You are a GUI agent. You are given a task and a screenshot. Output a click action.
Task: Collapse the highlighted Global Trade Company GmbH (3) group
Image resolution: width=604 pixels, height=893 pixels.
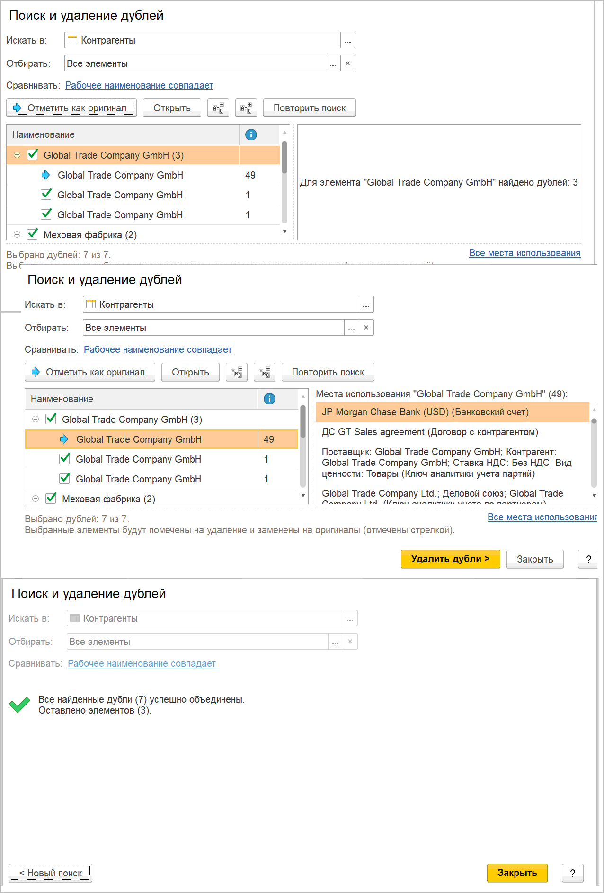coord(17,155)
